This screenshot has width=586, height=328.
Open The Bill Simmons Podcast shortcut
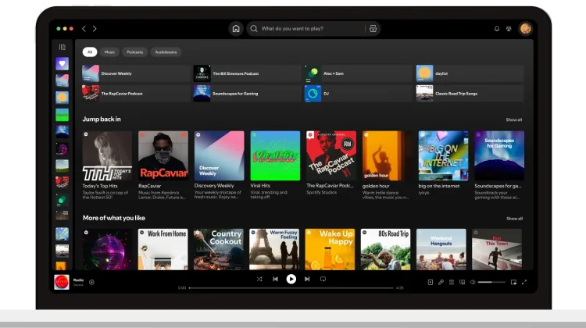[x=248, y=73]
